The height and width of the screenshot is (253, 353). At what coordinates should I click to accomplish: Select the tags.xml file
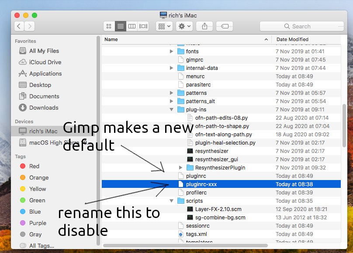(x=221, y=234)
